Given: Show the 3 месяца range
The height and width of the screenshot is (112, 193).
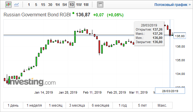Looking at the screenshot, I should tap(77, 105).
